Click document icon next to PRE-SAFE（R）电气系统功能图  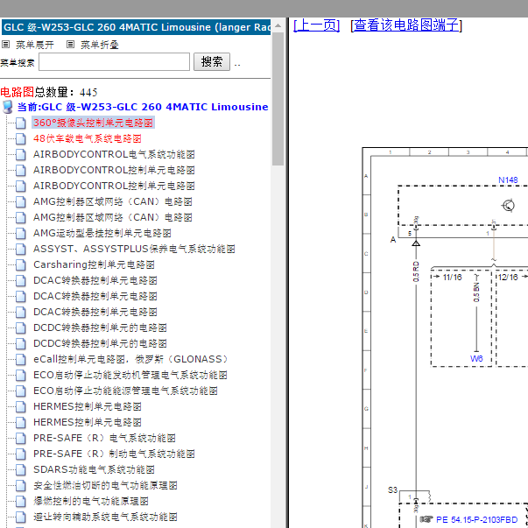21,438
